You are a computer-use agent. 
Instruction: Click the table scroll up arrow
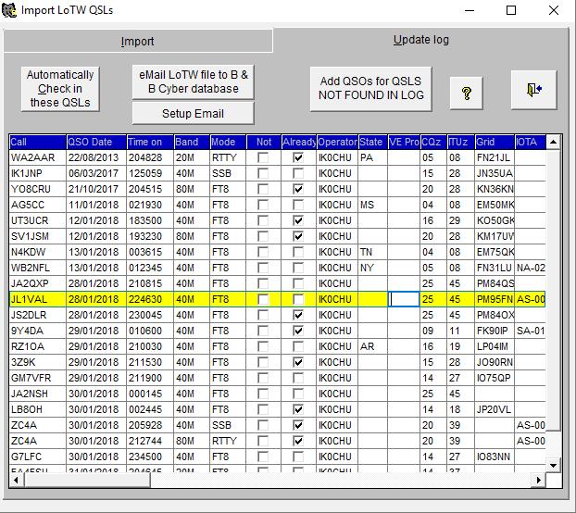[x=553, y=142]
